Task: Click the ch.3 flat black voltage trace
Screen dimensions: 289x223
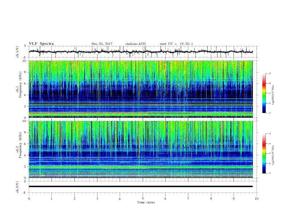Action: (x=141, y=187)
